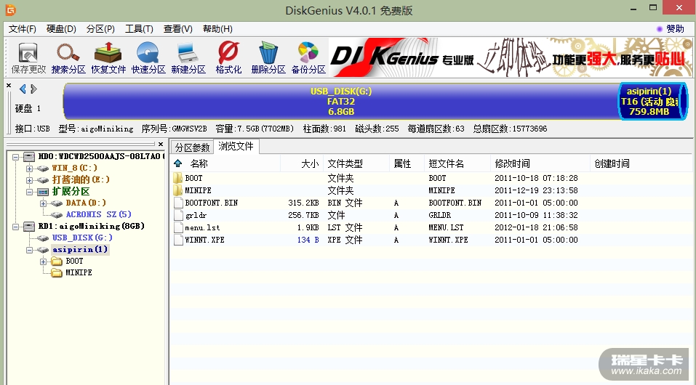Open the 分区(P) menu
This screenshot has width=696, height=385.
pos(100,29)
